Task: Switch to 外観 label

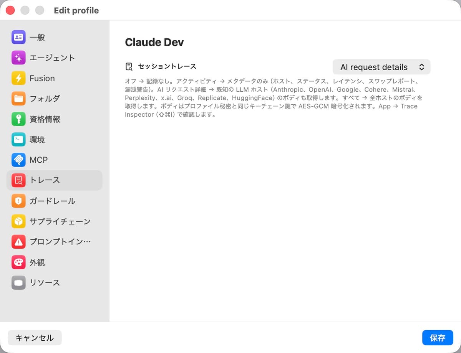Action: [x=37, y=262]
